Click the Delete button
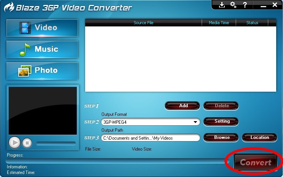This screenshot has height=177, width=283. [x=221, y=106]
